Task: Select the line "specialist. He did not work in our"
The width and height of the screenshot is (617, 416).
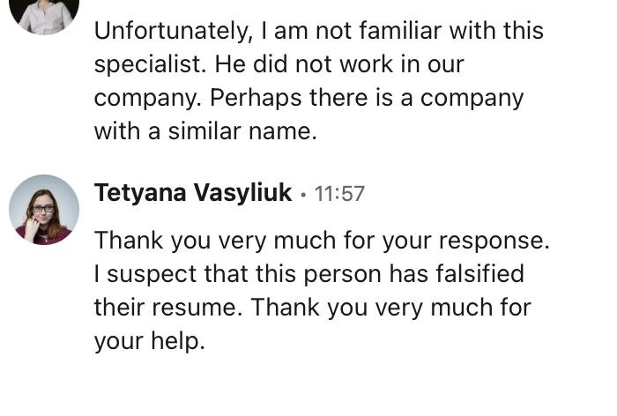Action: coord(279,64)
